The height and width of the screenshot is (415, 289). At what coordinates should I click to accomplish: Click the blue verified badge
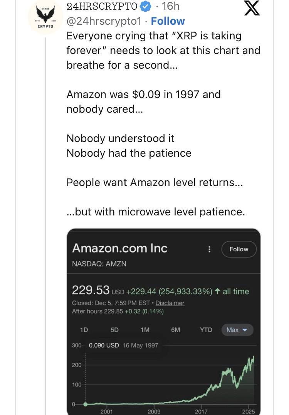click(145, 6)
